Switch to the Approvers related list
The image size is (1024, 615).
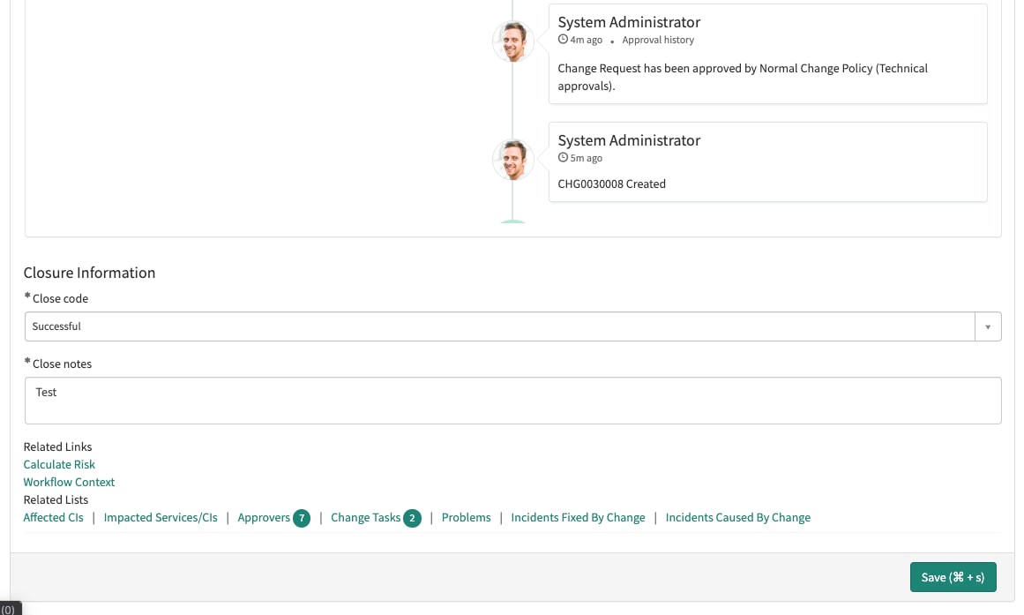[x=264, y=518]
